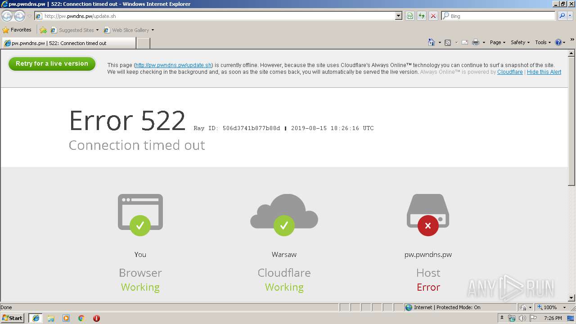Open a new blank tab
Image resolution: width=576 pixels, height=324 pixels.
point(143,43)
